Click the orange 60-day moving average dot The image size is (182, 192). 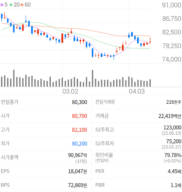pos(22,5)
